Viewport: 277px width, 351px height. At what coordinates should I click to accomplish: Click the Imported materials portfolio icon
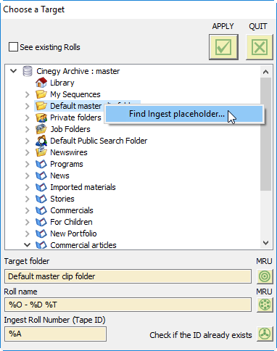(x=41, y=187)
